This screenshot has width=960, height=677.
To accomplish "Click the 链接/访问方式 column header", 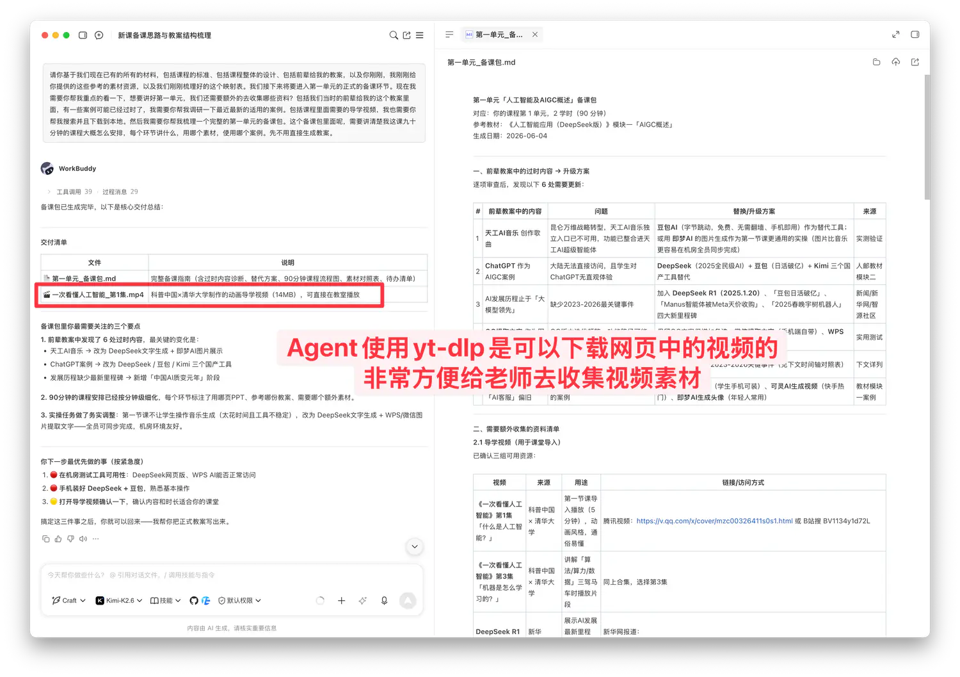I will pos(743,482).
